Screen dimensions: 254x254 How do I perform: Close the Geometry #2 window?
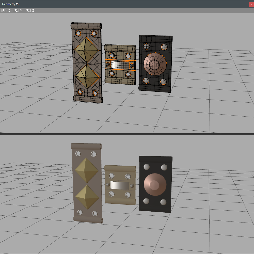click(251, 4)
